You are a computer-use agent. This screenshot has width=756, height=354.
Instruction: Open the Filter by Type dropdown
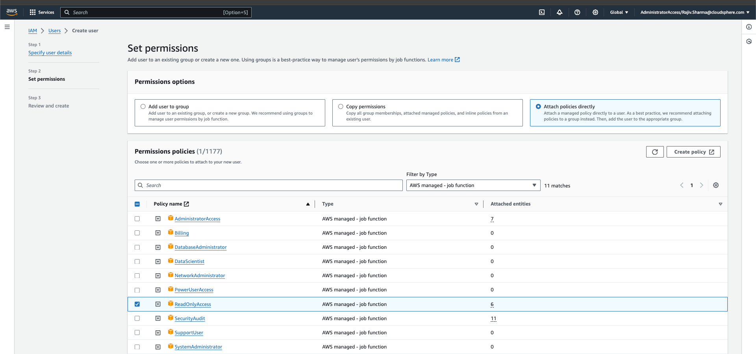tap(473, 185)
